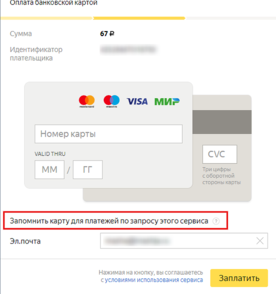Click the green МИР payment logo

coord(167,102)
